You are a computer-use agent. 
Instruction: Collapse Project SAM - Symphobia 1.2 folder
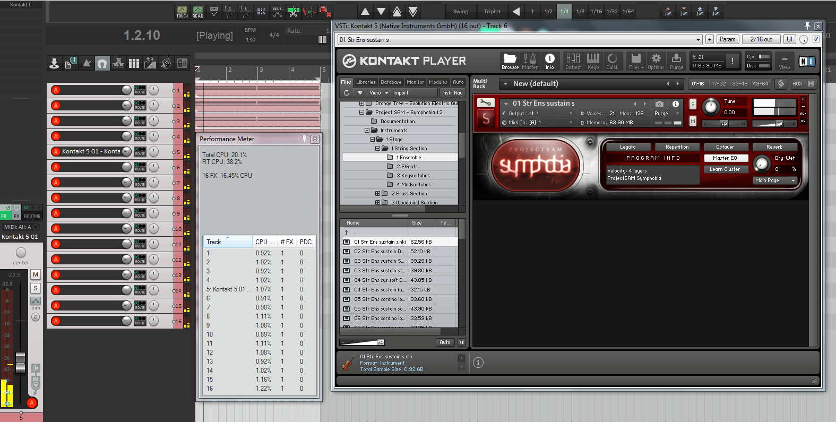click(x=362, y=113)
